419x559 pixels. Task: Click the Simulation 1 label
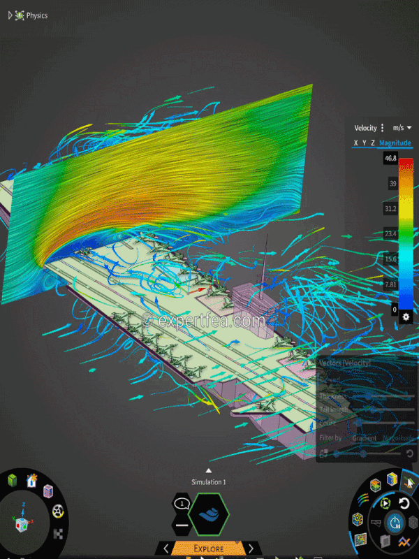click(x=209, y=482)
